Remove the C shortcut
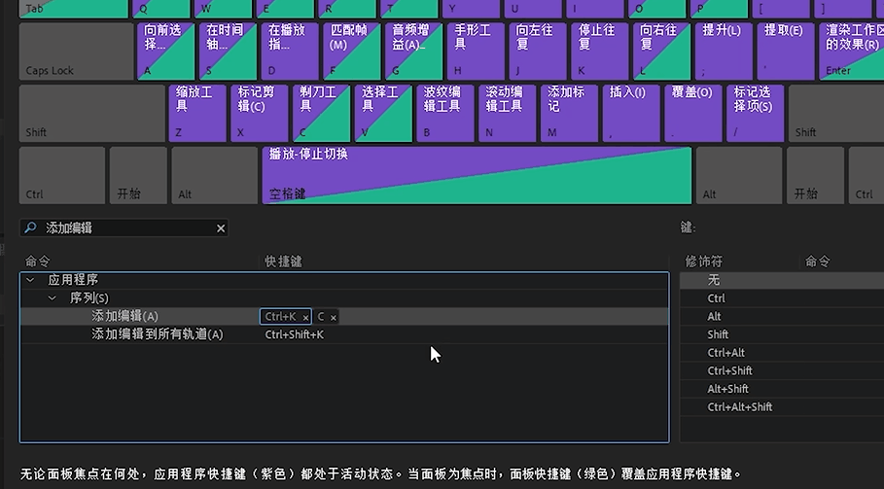 coord(334,318)
